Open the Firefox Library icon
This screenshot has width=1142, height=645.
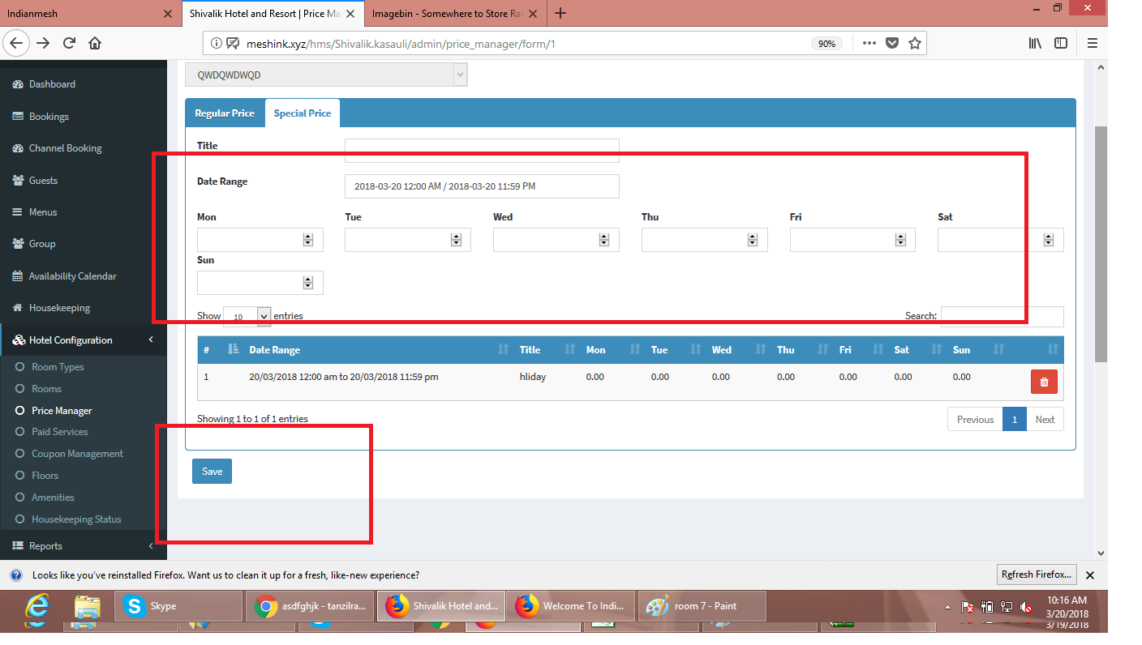(1036, 44)
